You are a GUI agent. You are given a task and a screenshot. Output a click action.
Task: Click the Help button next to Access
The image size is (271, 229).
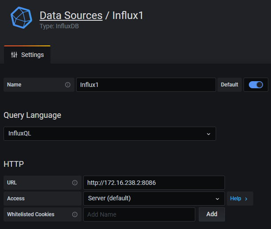tap(240, 199)
